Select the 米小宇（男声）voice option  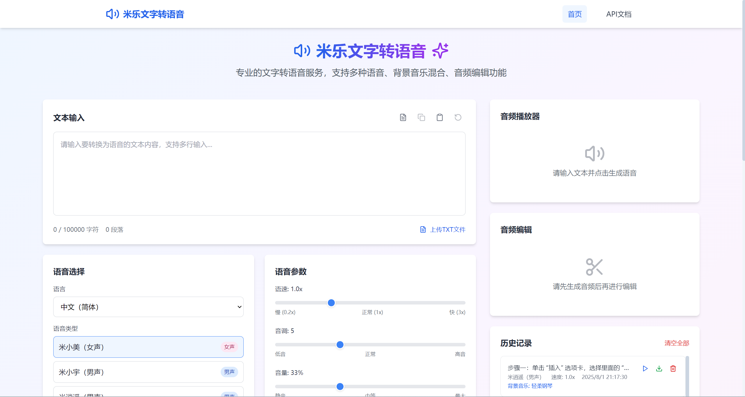pos(148,372)
